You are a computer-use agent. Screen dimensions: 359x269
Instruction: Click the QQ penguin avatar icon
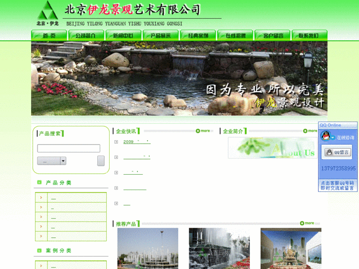click(x=325, y=136)
